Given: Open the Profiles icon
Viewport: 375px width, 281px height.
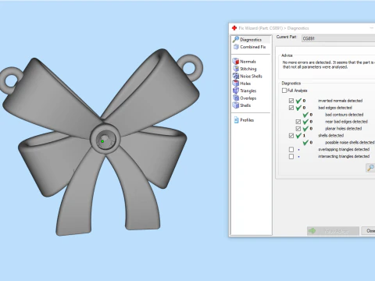Looking at the screenshot, I should [236, 120].
